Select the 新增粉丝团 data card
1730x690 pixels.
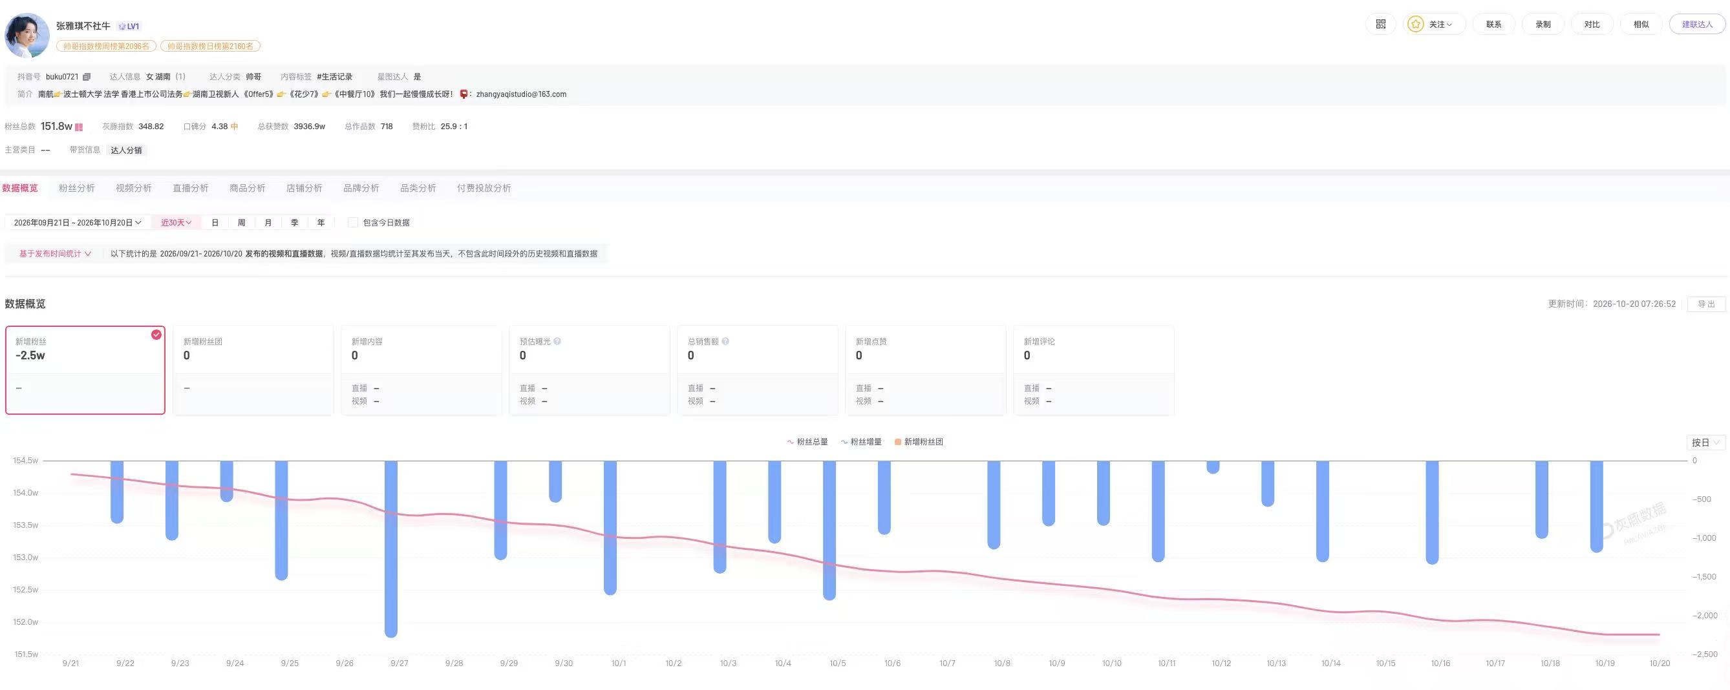pyautogui.click(x=253, y=370)
